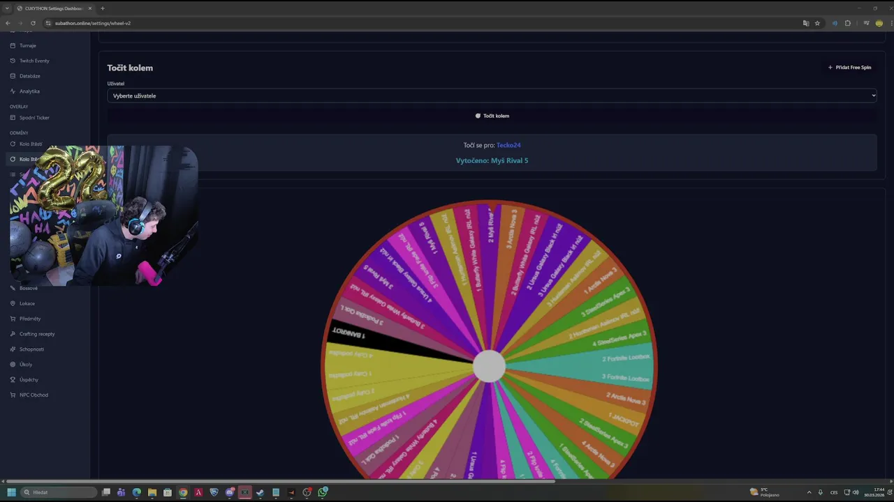The height and width of the screenshot is (502, 894).
Task: Click the translate page icon
Action: coord(806,23)
